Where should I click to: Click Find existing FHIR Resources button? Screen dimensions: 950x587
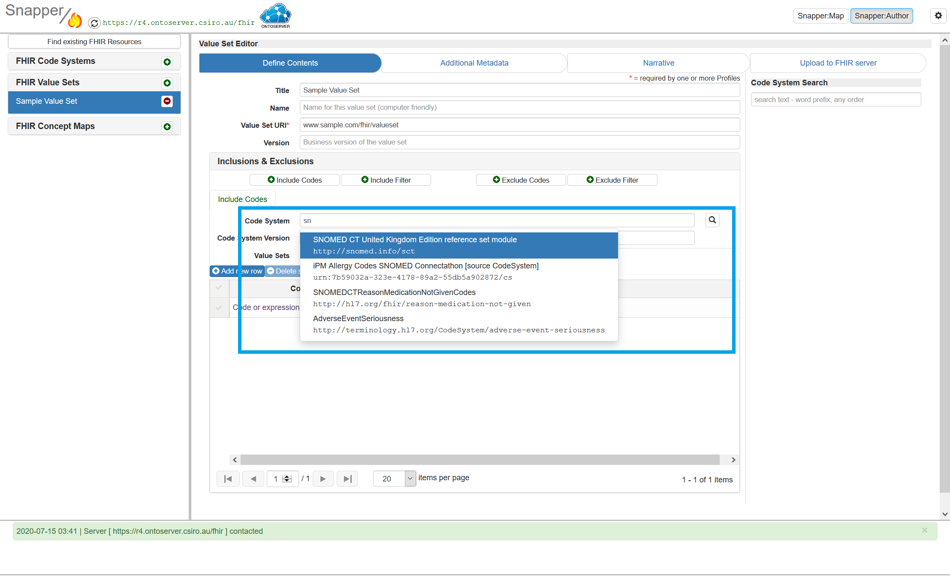(x=94, y=42)
